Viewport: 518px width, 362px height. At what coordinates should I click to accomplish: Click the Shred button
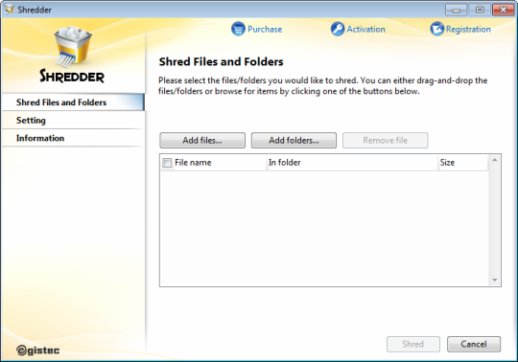click(x=412, y=344)
